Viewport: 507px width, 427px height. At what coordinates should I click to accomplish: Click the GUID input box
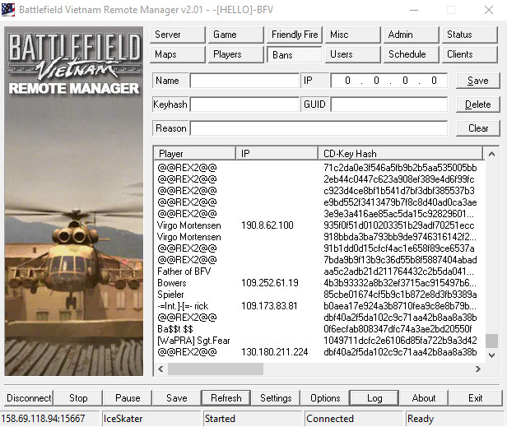pyautogui.click(x=388, y=104)
